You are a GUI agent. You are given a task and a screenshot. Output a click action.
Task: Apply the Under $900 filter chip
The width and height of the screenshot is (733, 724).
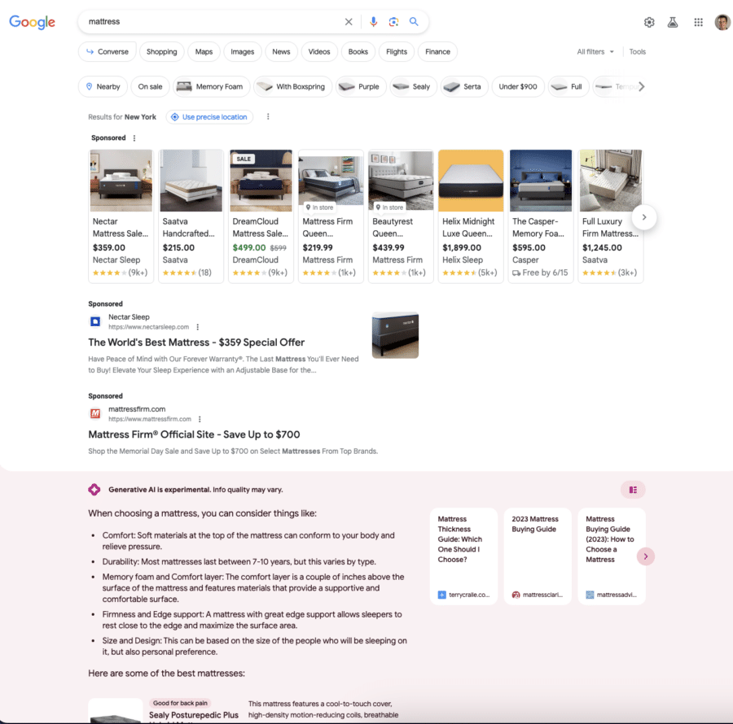(518, 87)
